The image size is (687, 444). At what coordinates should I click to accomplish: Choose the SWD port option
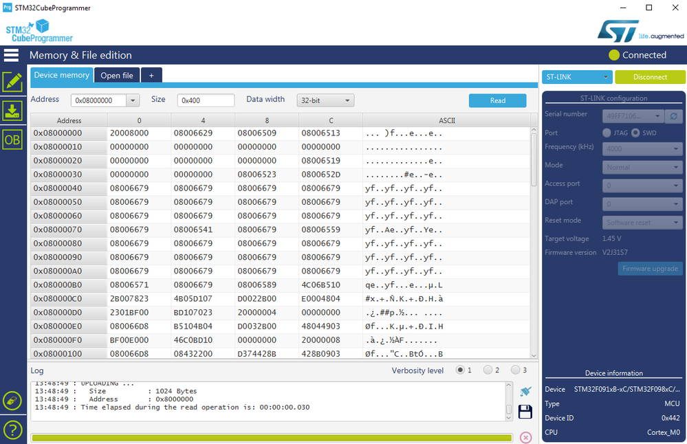tap(635, 133)
